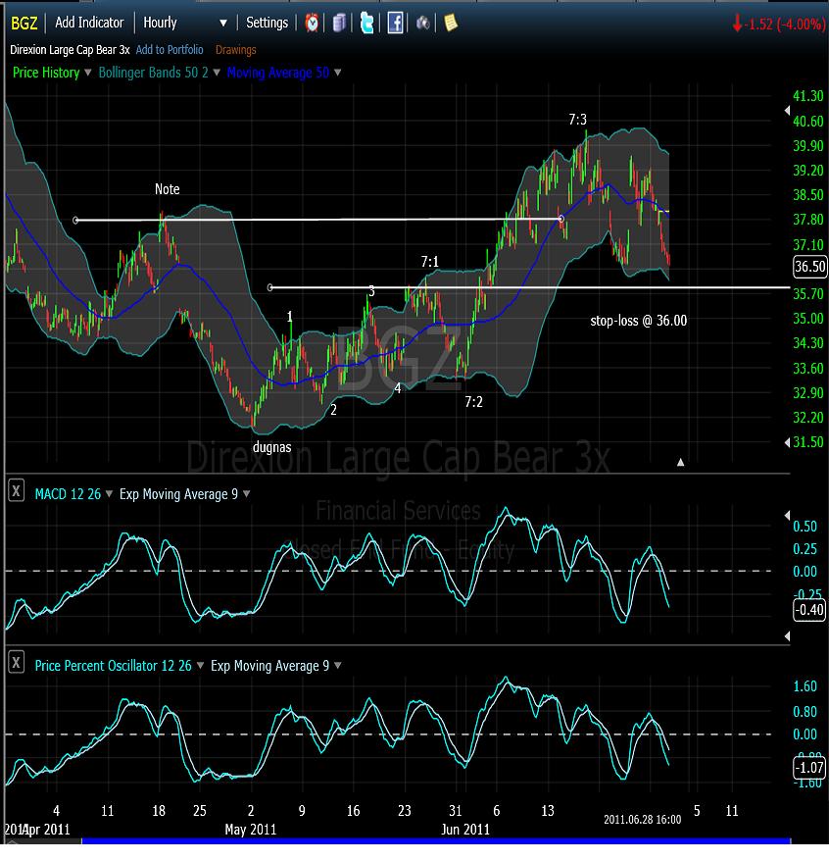Screen dimensions: 829x860
Task: Click the '7:3' annotation label
Action: click(x=577, y=119)
